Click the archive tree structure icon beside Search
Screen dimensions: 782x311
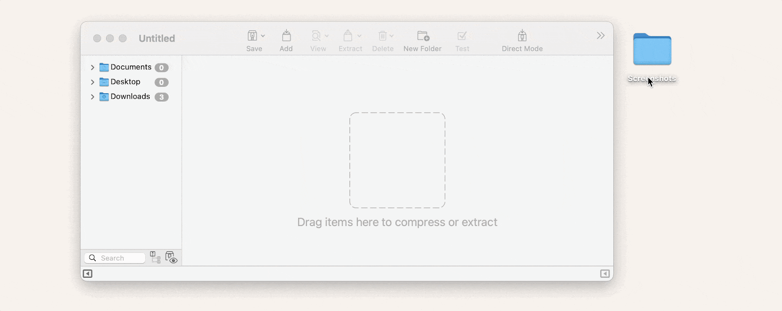(x=155, y=257)
